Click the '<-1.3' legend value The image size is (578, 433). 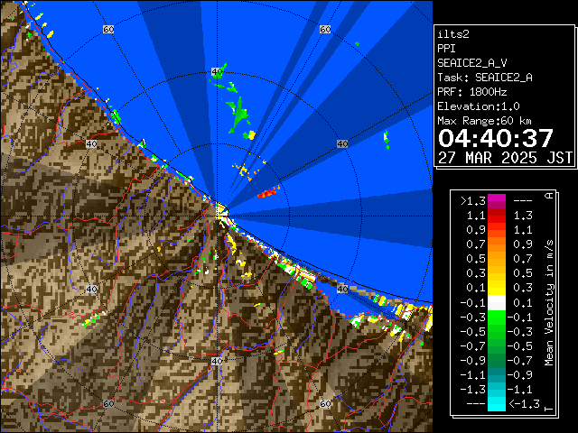[524, 404]
